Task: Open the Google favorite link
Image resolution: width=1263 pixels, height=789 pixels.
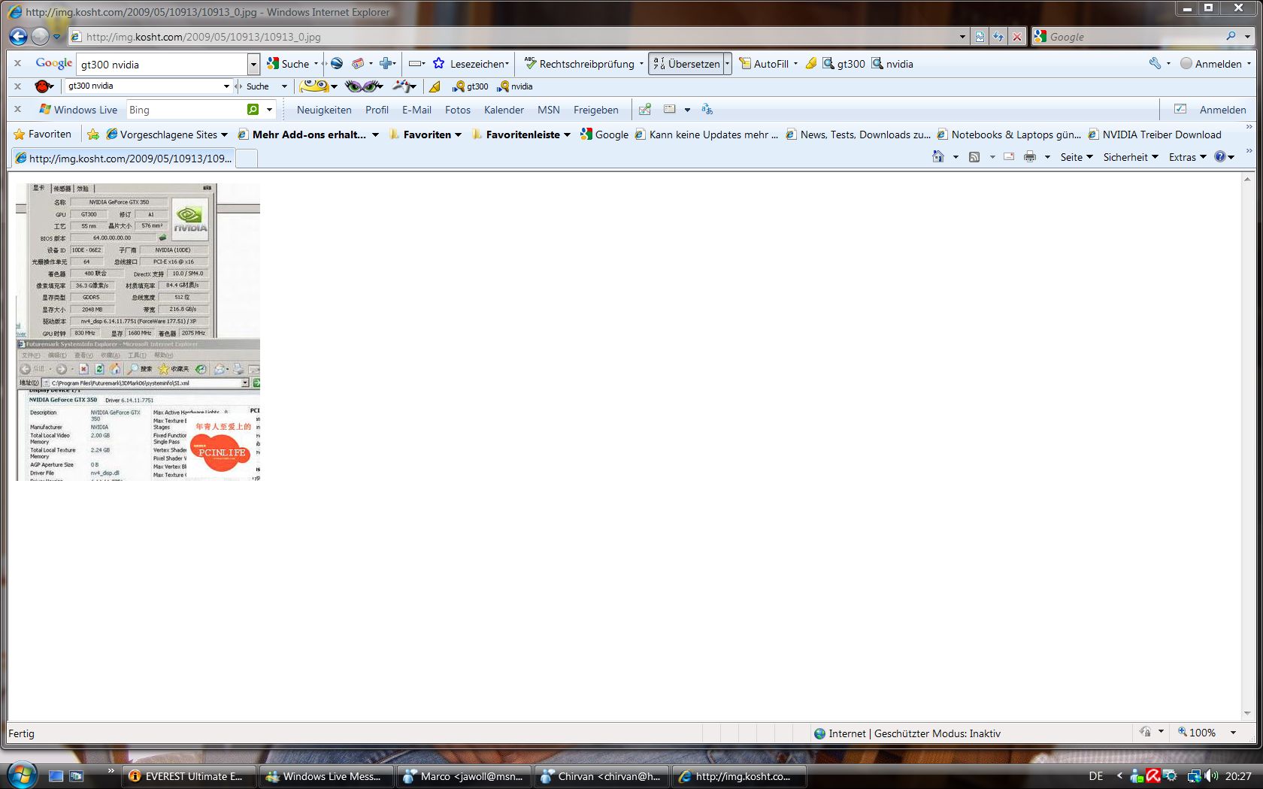Action: coord(604,135)
